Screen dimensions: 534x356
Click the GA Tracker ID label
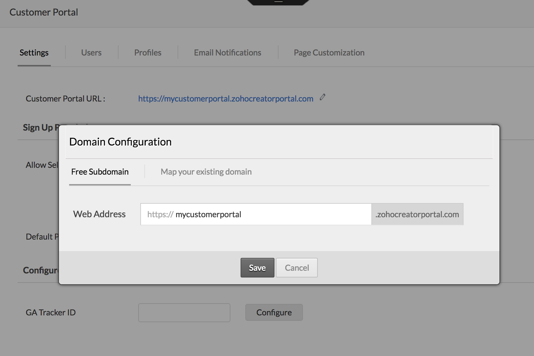pos(51,312)
